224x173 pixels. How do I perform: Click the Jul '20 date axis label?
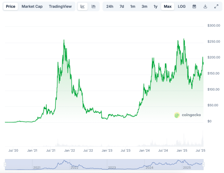click(x=13, y=150)
